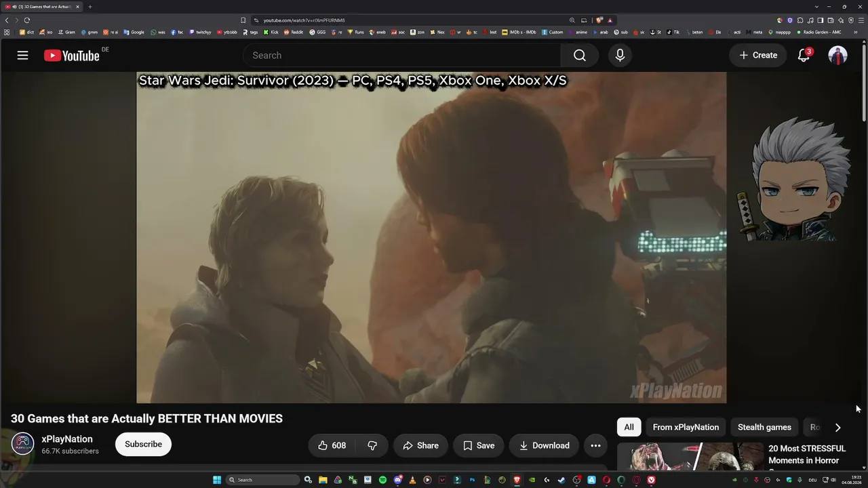Subscribe to the xPlayNation channel
The height and width of the screenshot is (488, 868).
[143, 444]
